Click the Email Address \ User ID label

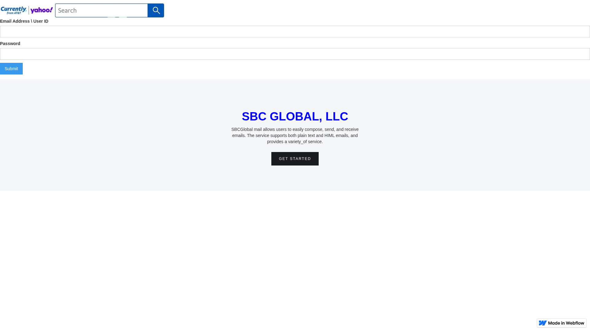24,21
